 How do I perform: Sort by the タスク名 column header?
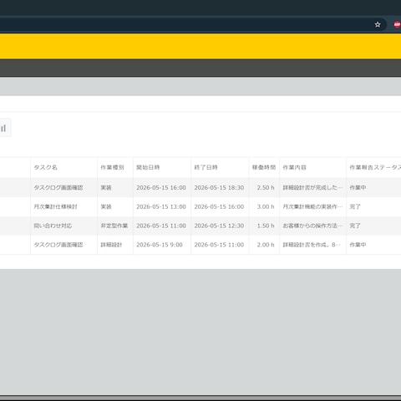tap(45, 167)
